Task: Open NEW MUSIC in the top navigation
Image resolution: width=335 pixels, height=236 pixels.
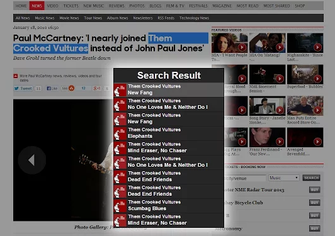Action: click(94, 6)
